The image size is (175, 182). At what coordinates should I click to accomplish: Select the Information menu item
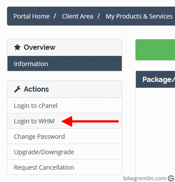(65, 64)
